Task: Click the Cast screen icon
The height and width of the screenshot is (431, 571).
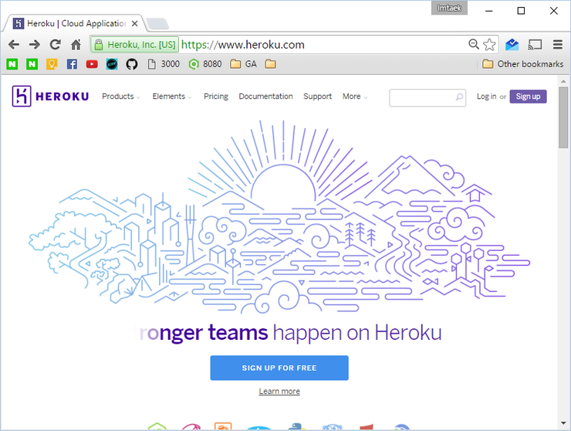Action: coord(535,45)
